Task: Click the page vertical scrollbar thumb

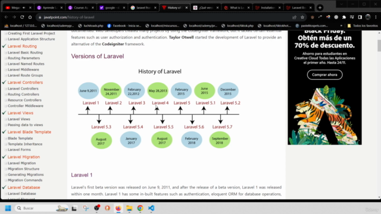Action: pyautogui.click(x=379, y=46)
